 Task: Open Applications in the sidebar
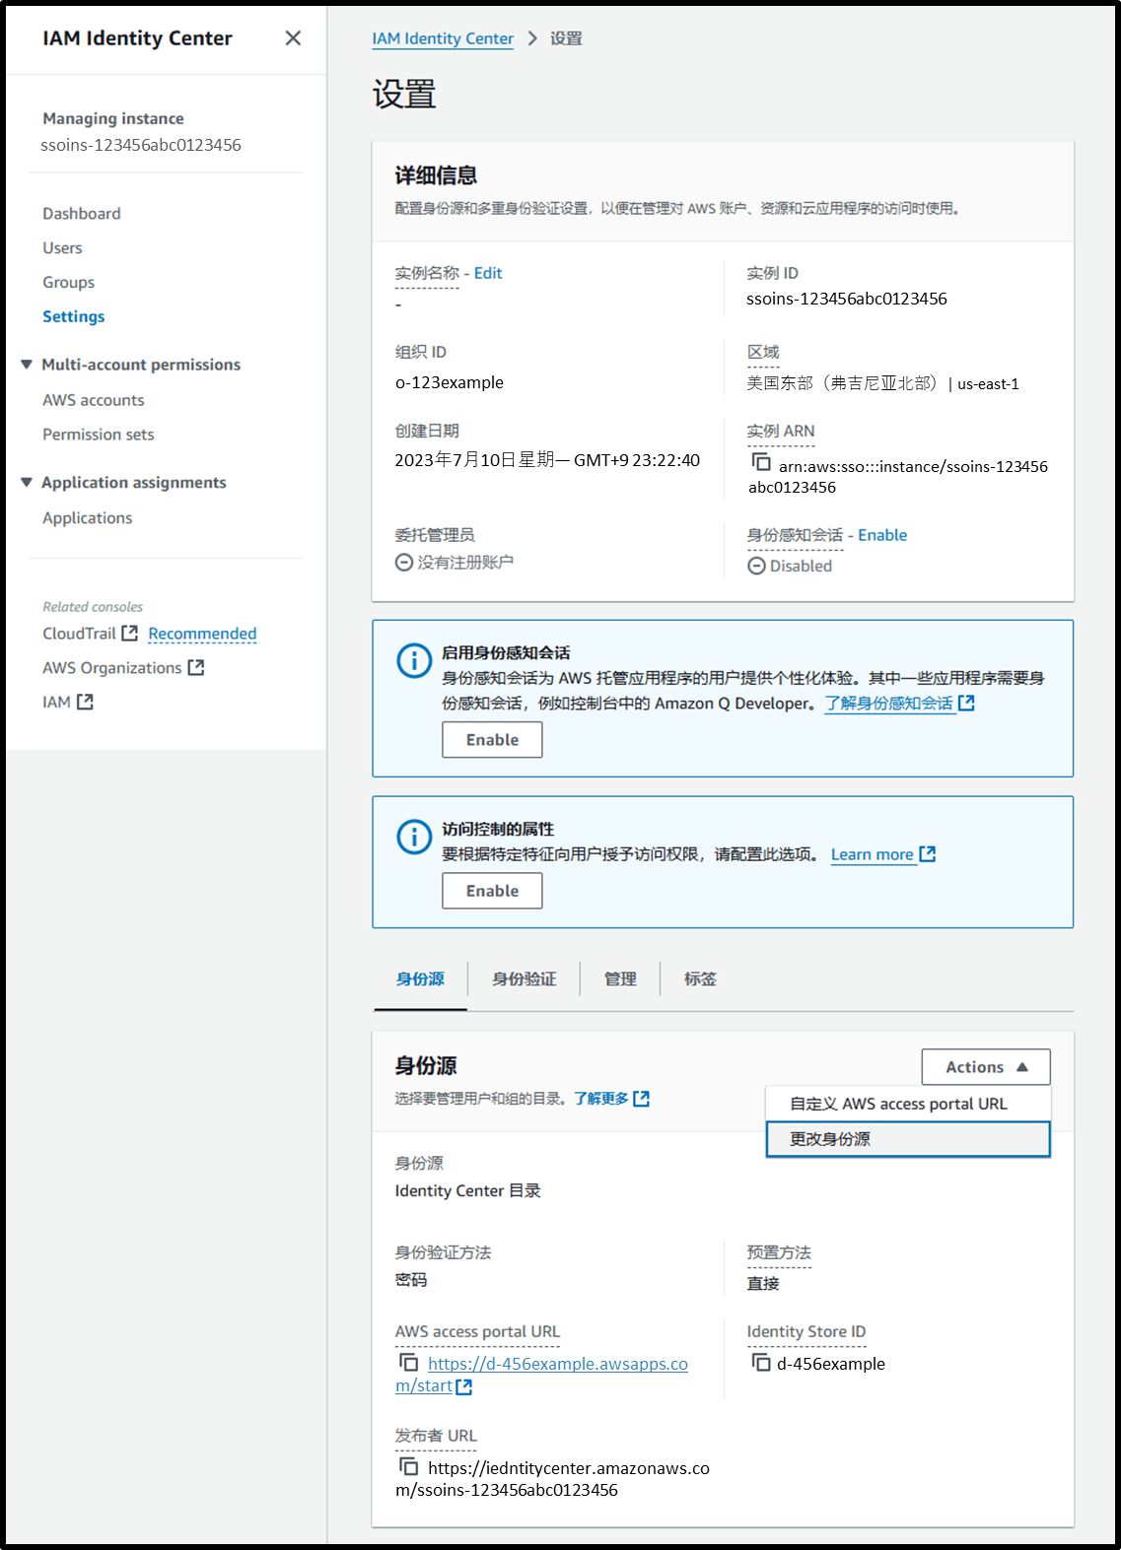pos(87,518)
